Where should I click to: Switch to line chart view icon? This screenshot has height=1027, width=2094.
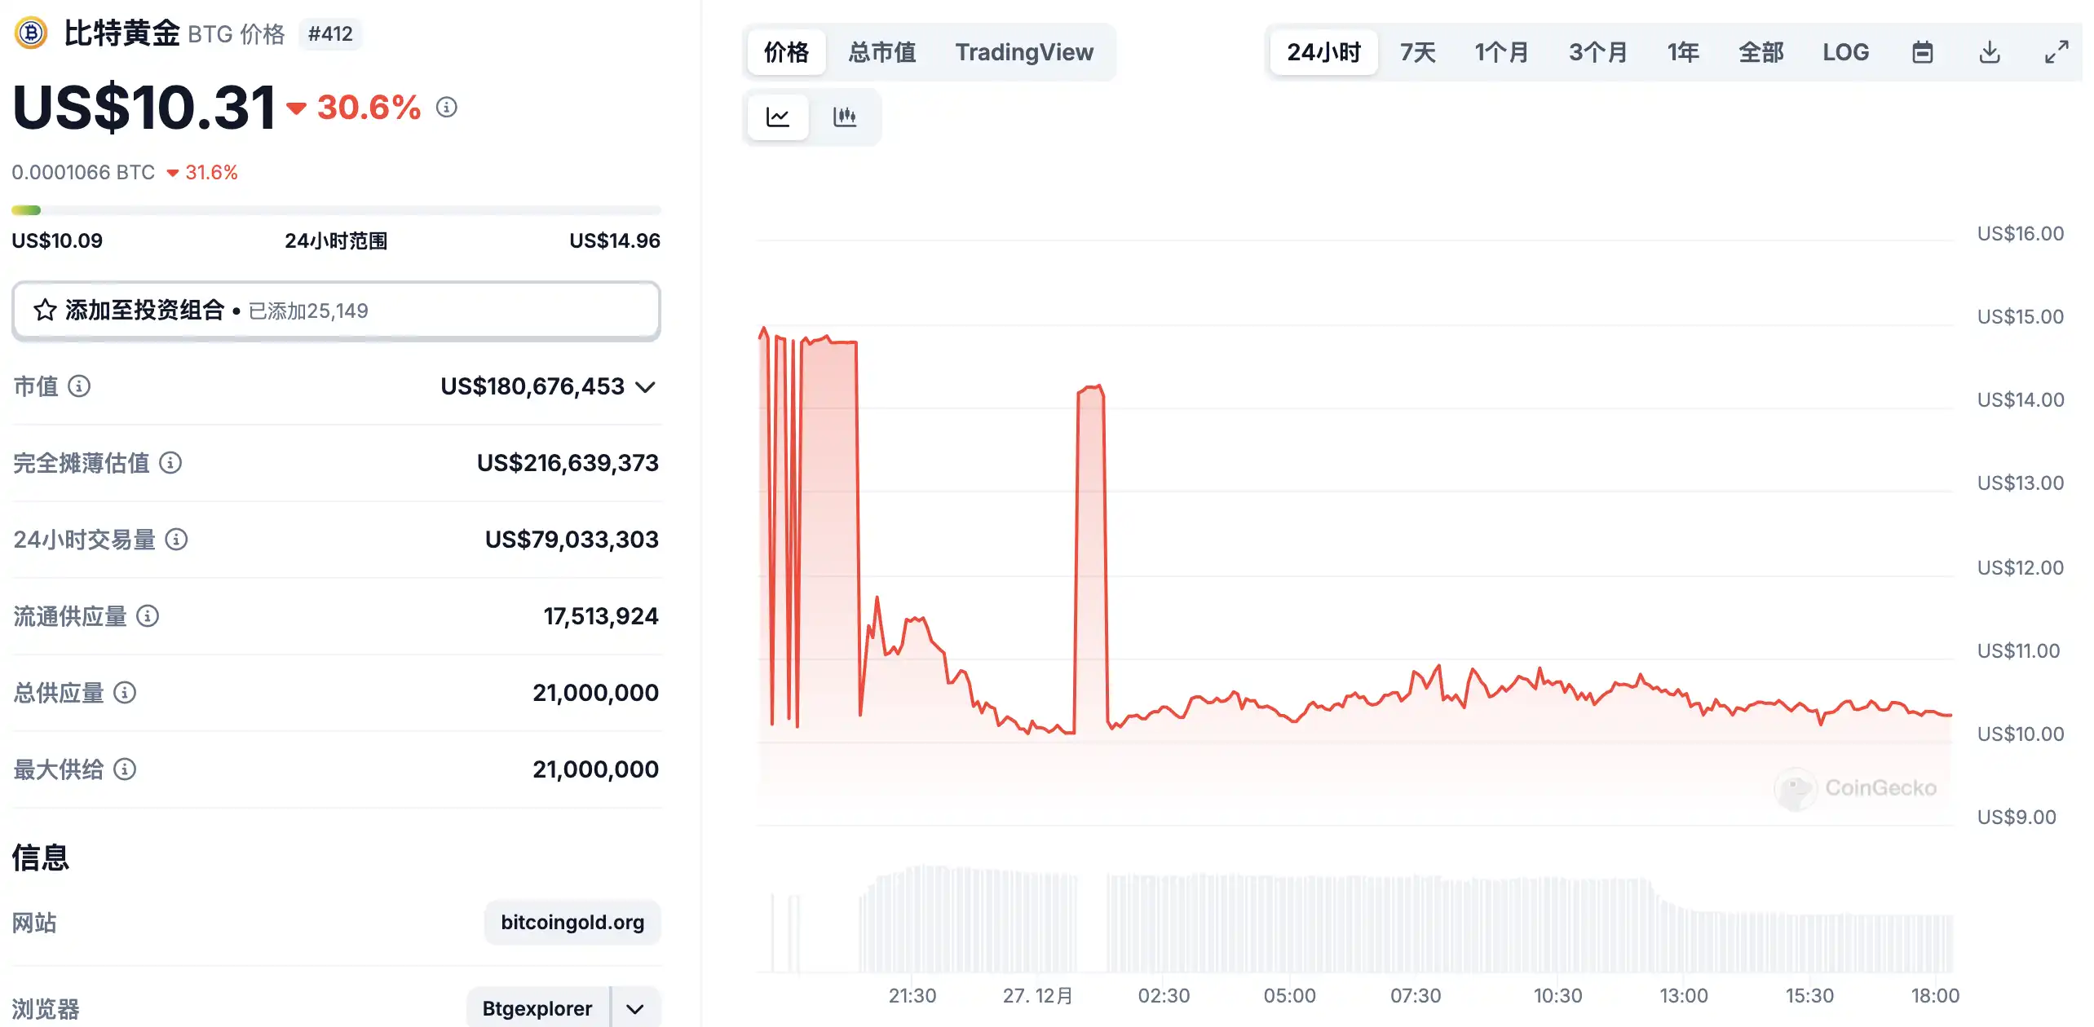pyautogui.click(x=778, y=117)
